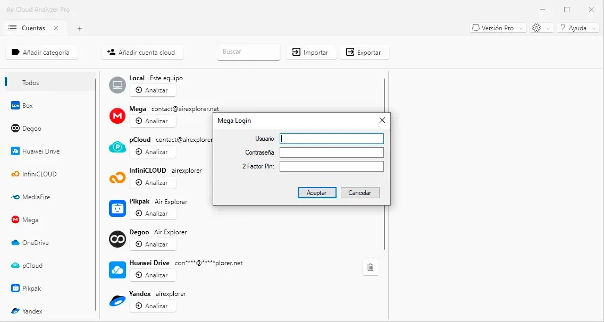
Task: Click Añadir categoría button
Action: click(x=41, y=53)
